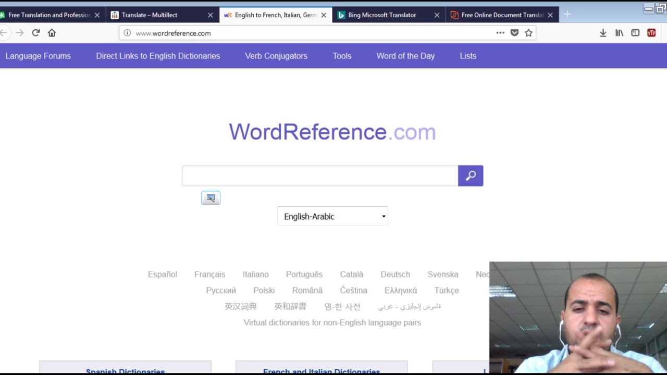Bookmark this page with the star icon
This screenshot has height=375, width=667.
(528, 33)
